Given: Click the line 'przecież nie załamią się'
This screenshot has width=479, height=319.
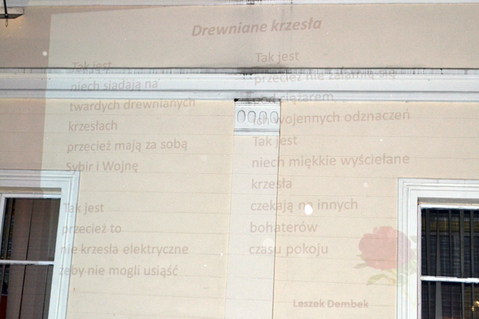Looking at the screenshot, I should click(325, 76).
